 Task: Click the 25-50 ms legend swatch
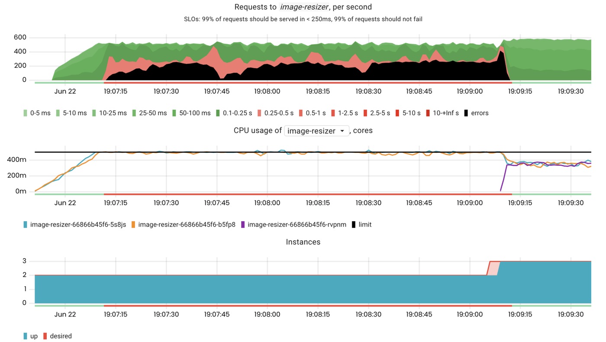134,113
